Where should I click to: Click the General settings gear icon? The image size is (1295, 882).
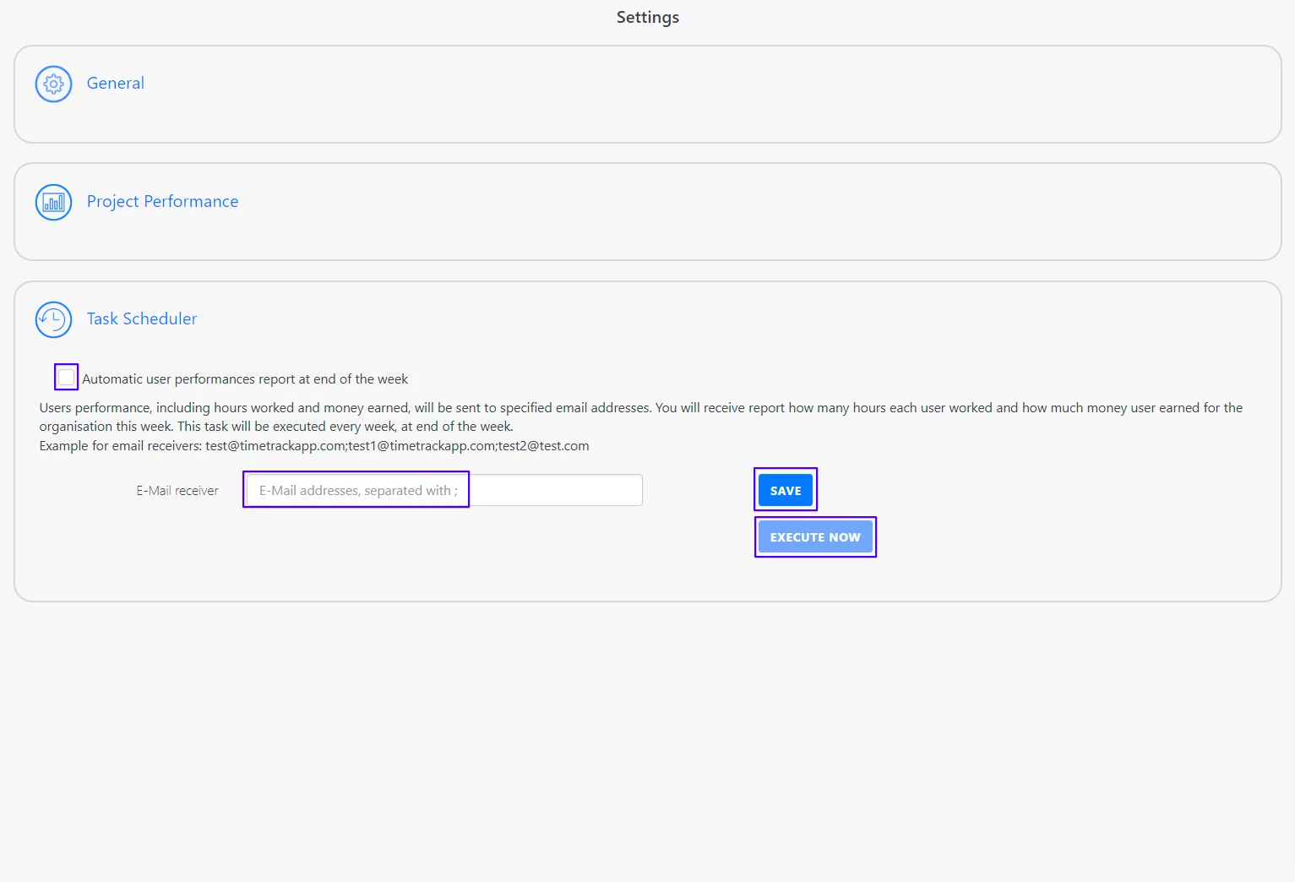[53, 84]
